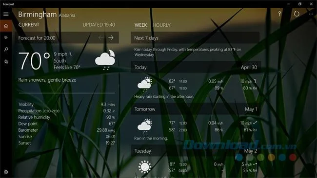Switch to the WEEK tab

point(141,25)
